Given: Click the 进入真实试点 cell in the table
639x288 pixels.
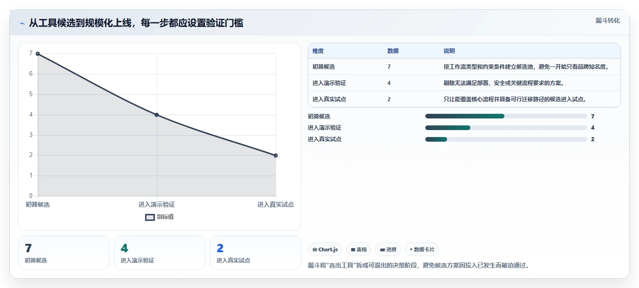Looking at the screenshot, I should click(329, 99).
